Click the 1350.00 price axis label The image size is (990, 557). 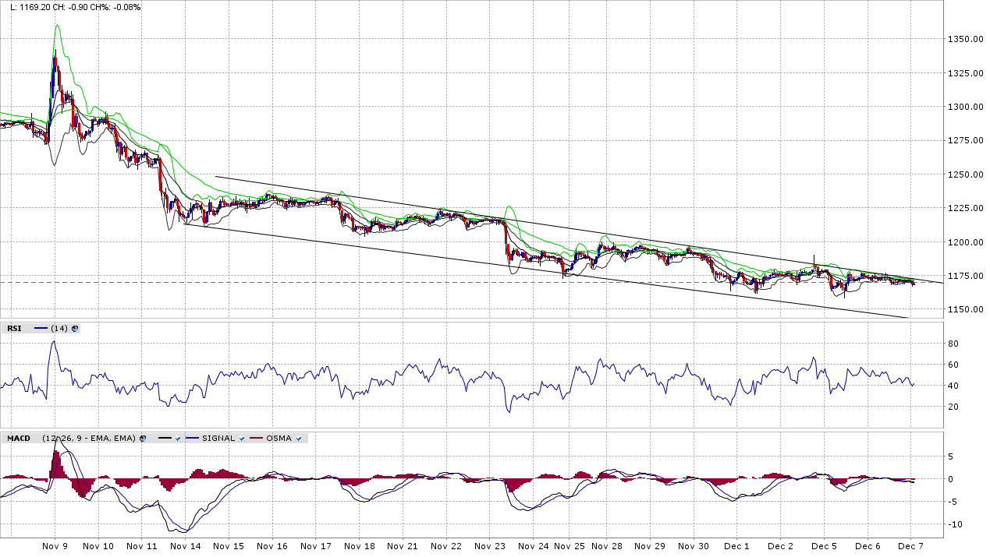point(964,39)
